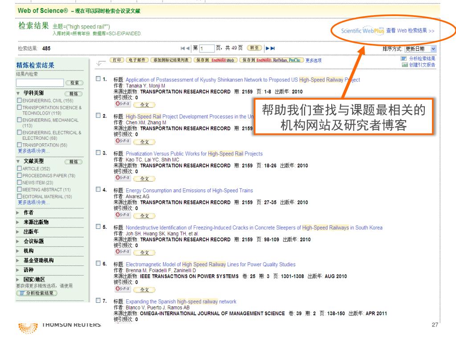The width and height of the screenshot is (456, 342).
Task: Click the 转至 go-to-page button
Action: pyautogui.click(x=254, y=48)
